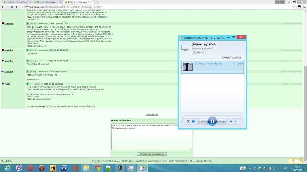Open the home page icon in Chrome

17,7
